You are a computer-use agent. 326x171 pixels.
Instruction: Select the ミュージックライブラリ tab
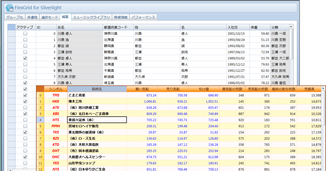point(92,17)
